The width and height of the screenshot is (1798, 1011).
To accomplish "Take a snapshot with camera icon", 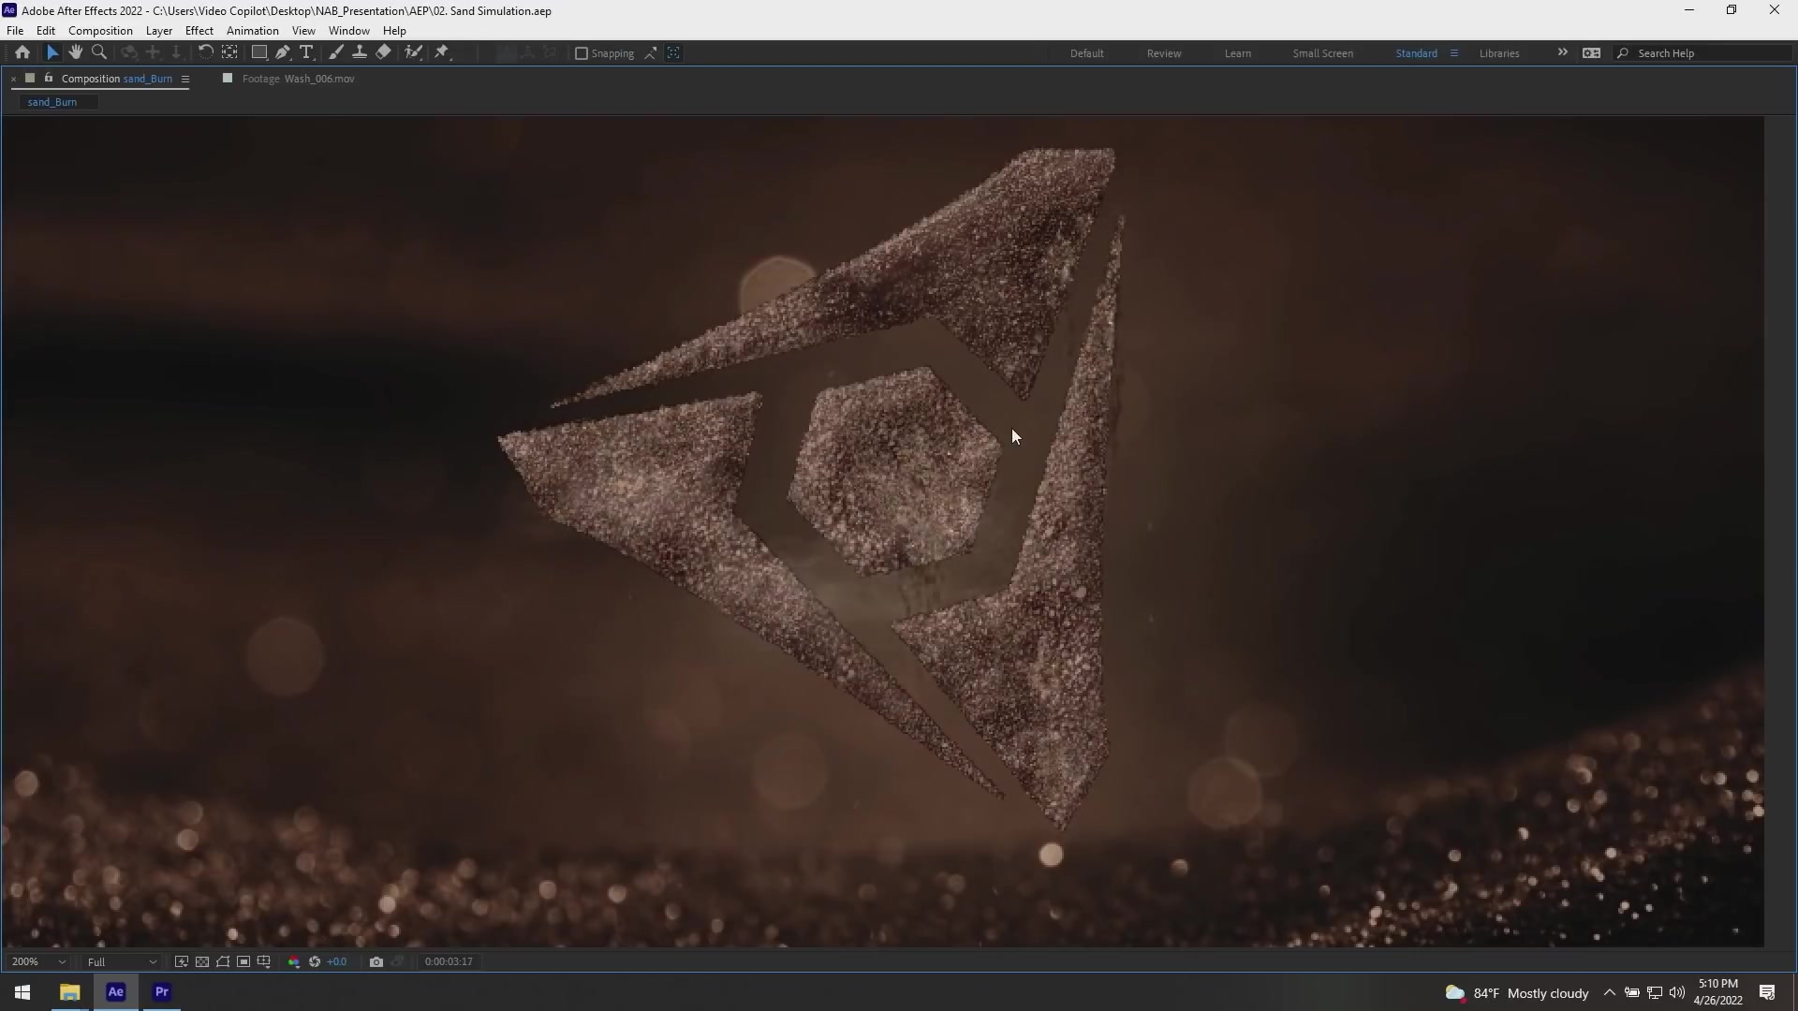I will click(376, 961).
